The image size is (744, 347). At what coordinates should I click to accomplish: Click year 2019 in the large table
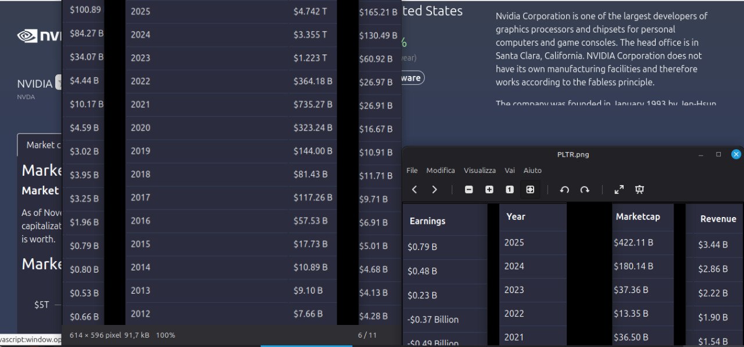pyautogui.click(x=140, y=151)
